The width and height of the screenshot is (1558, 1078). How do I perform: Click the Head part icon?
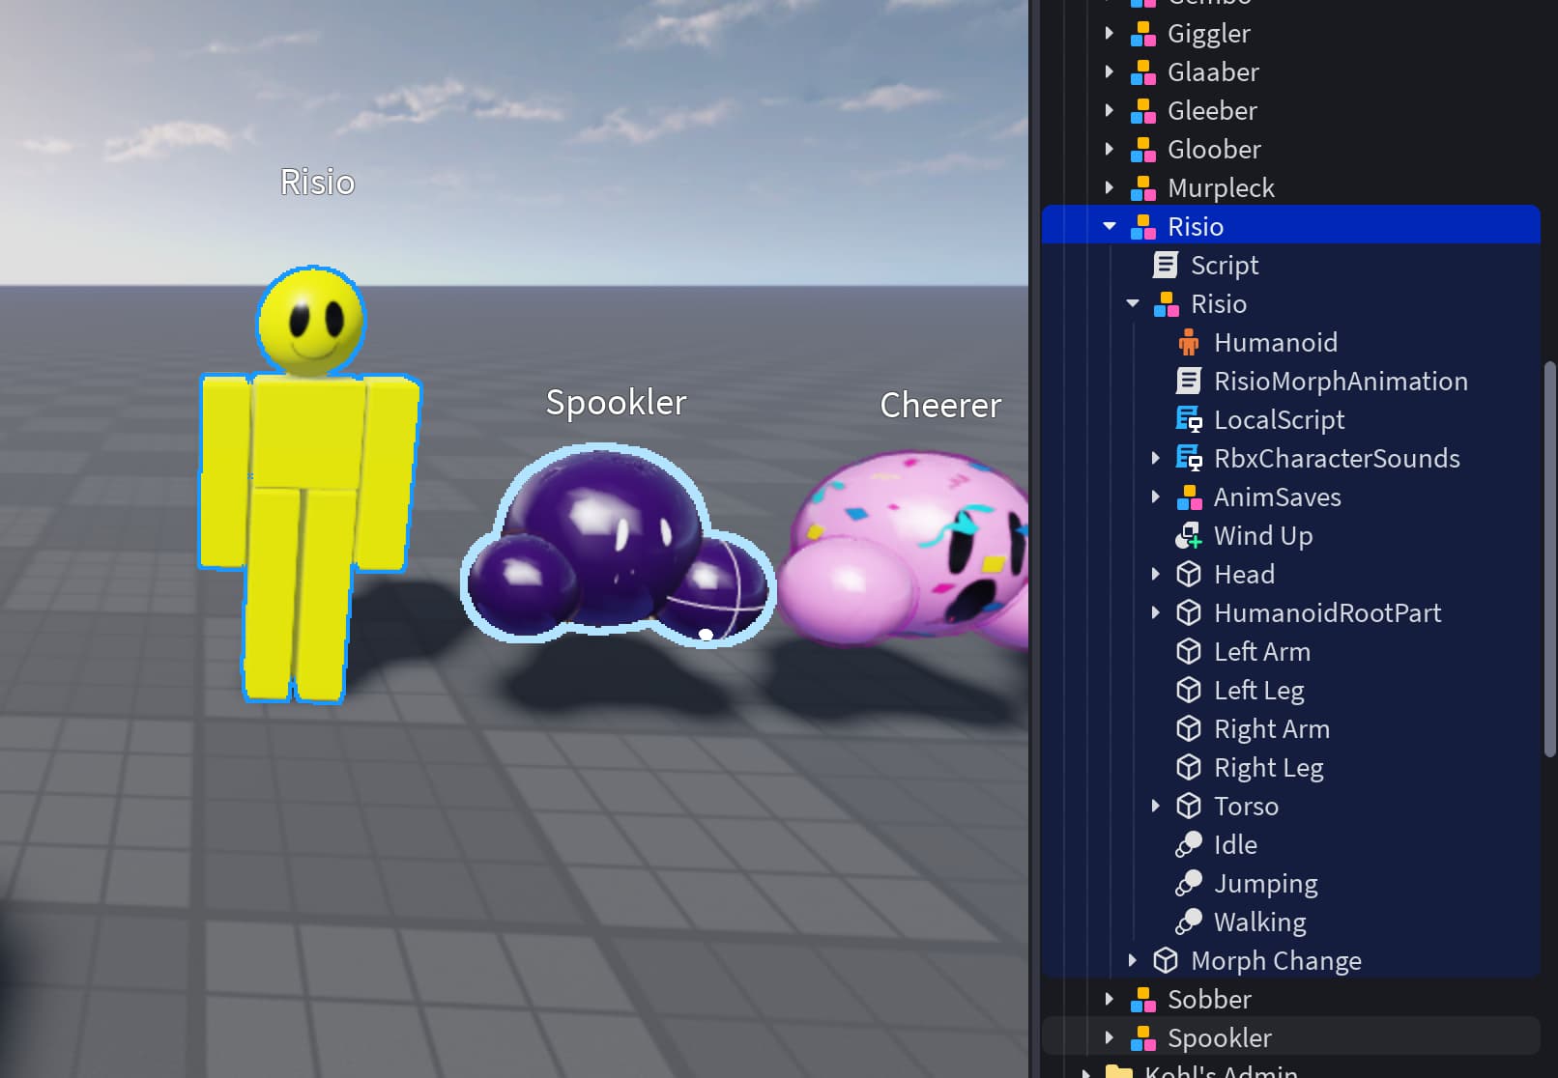(x=1189, y=575)
